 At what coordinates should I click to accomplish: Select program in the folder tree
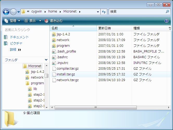point(37,83)
